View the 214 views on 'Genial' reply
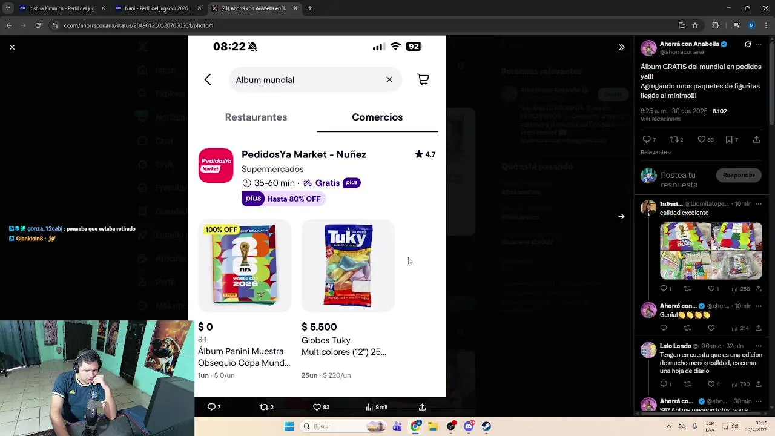 click(x=741, y=328)
